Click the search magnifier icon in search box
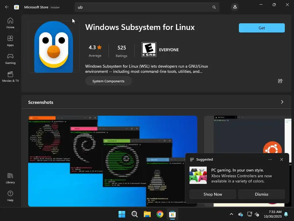Screen dimensions: 294x221 coord(214,7)
